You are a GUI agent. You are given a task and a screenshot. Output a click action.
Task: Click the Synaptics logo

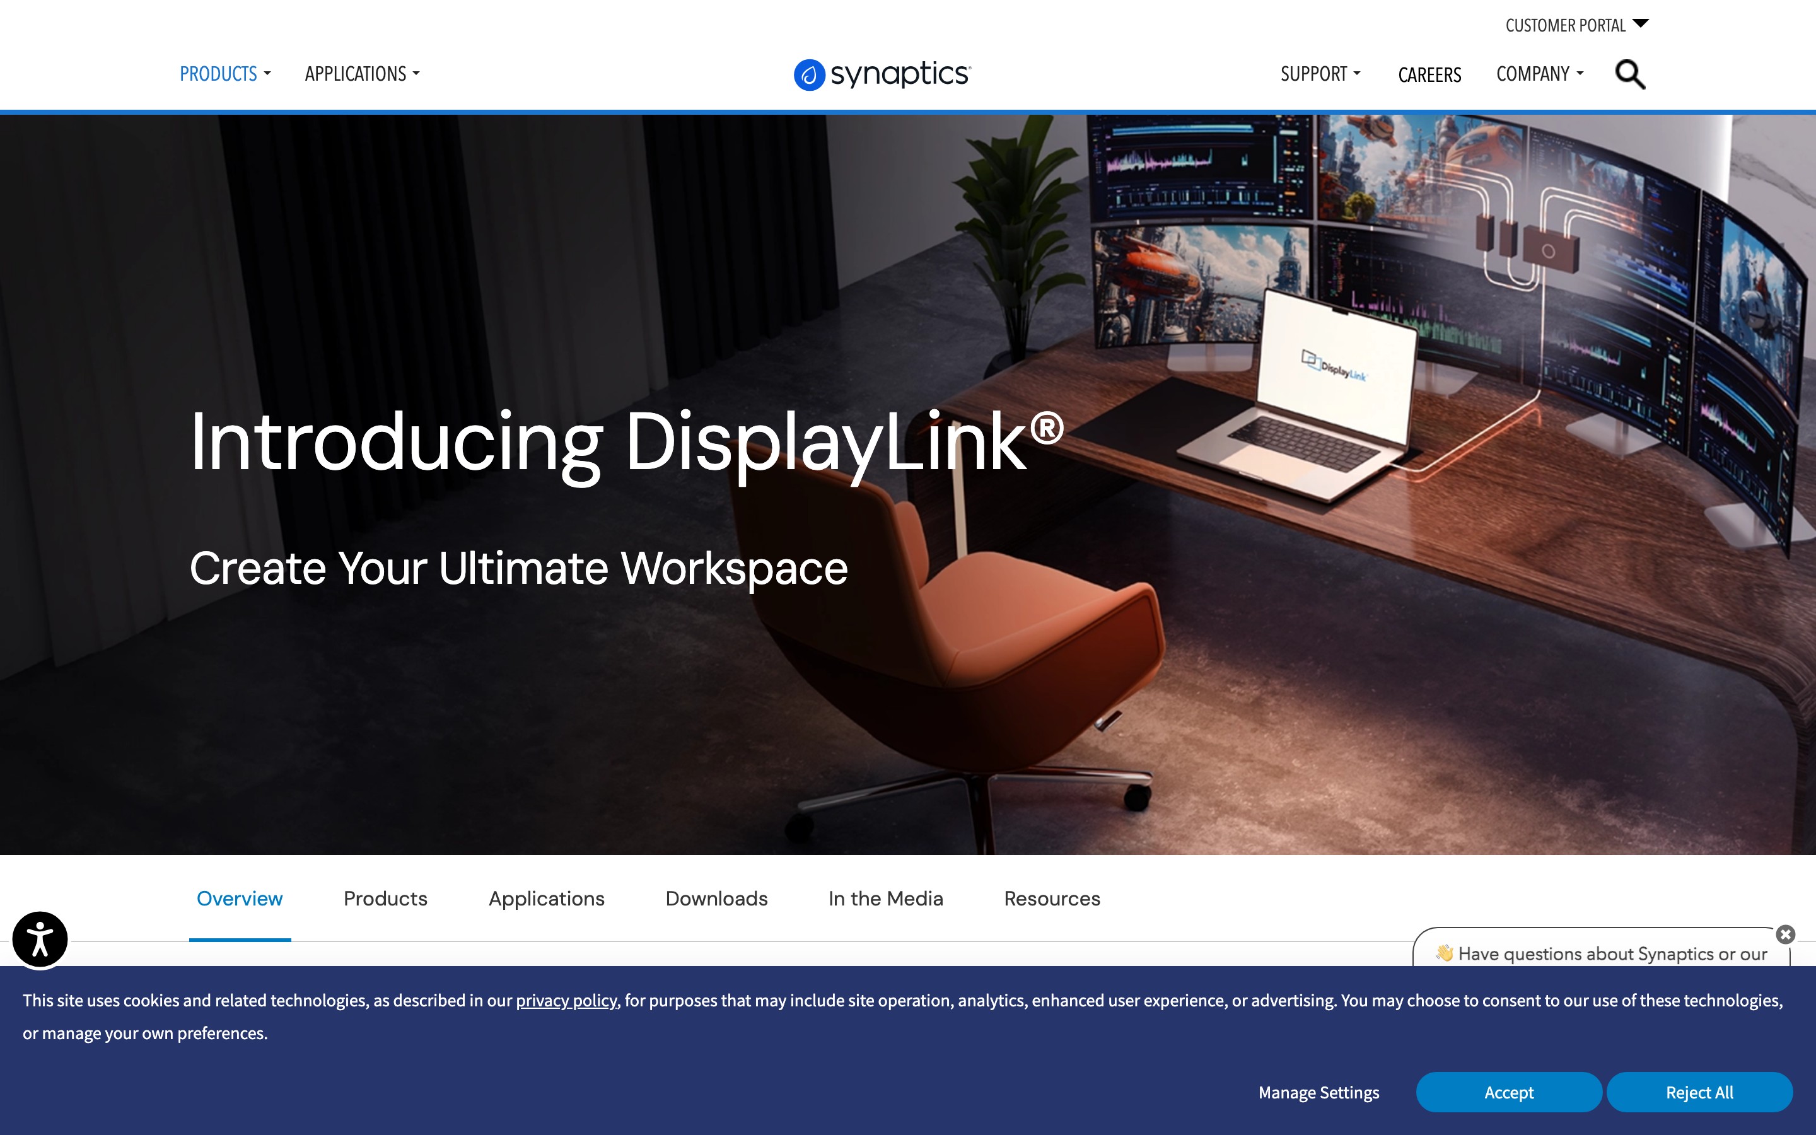883,74
